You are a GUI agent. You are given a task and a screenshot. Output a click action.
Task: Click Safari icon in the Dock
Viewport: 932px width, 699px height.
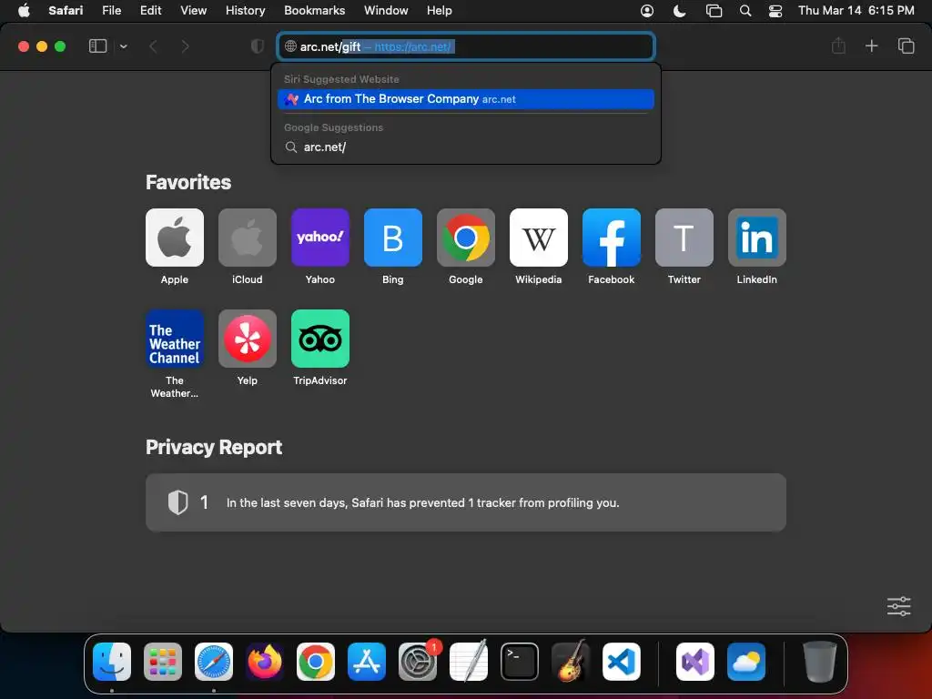tap(214, 662)
